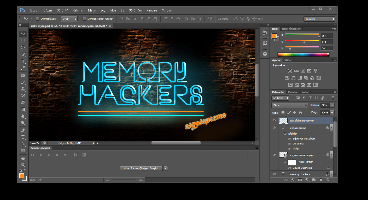Image resolution: width=368 pixels, height=200 pixels.
Task: Swap foreground and background colors arrow
Action: (25, 171)
